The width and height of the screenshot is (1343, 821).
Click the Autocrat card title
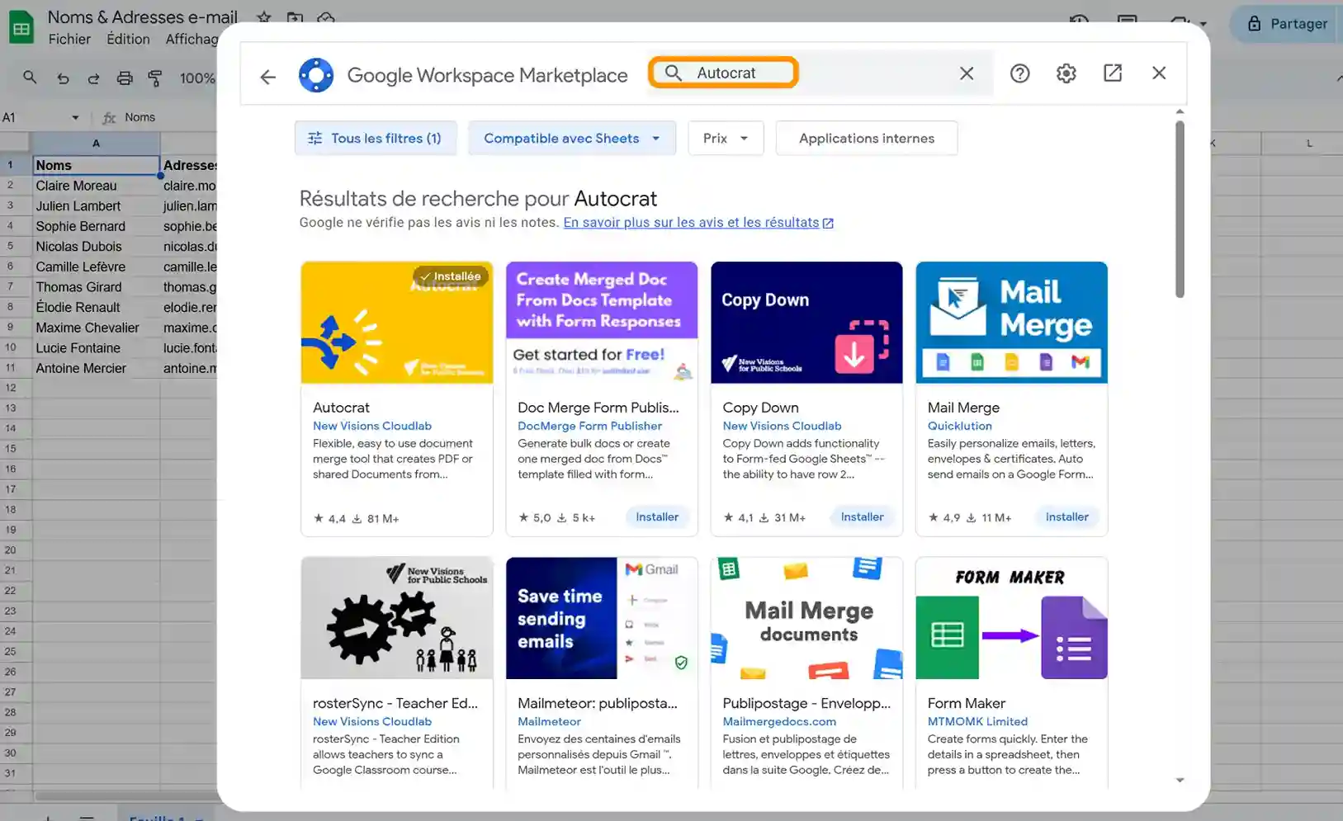[341, 408]
